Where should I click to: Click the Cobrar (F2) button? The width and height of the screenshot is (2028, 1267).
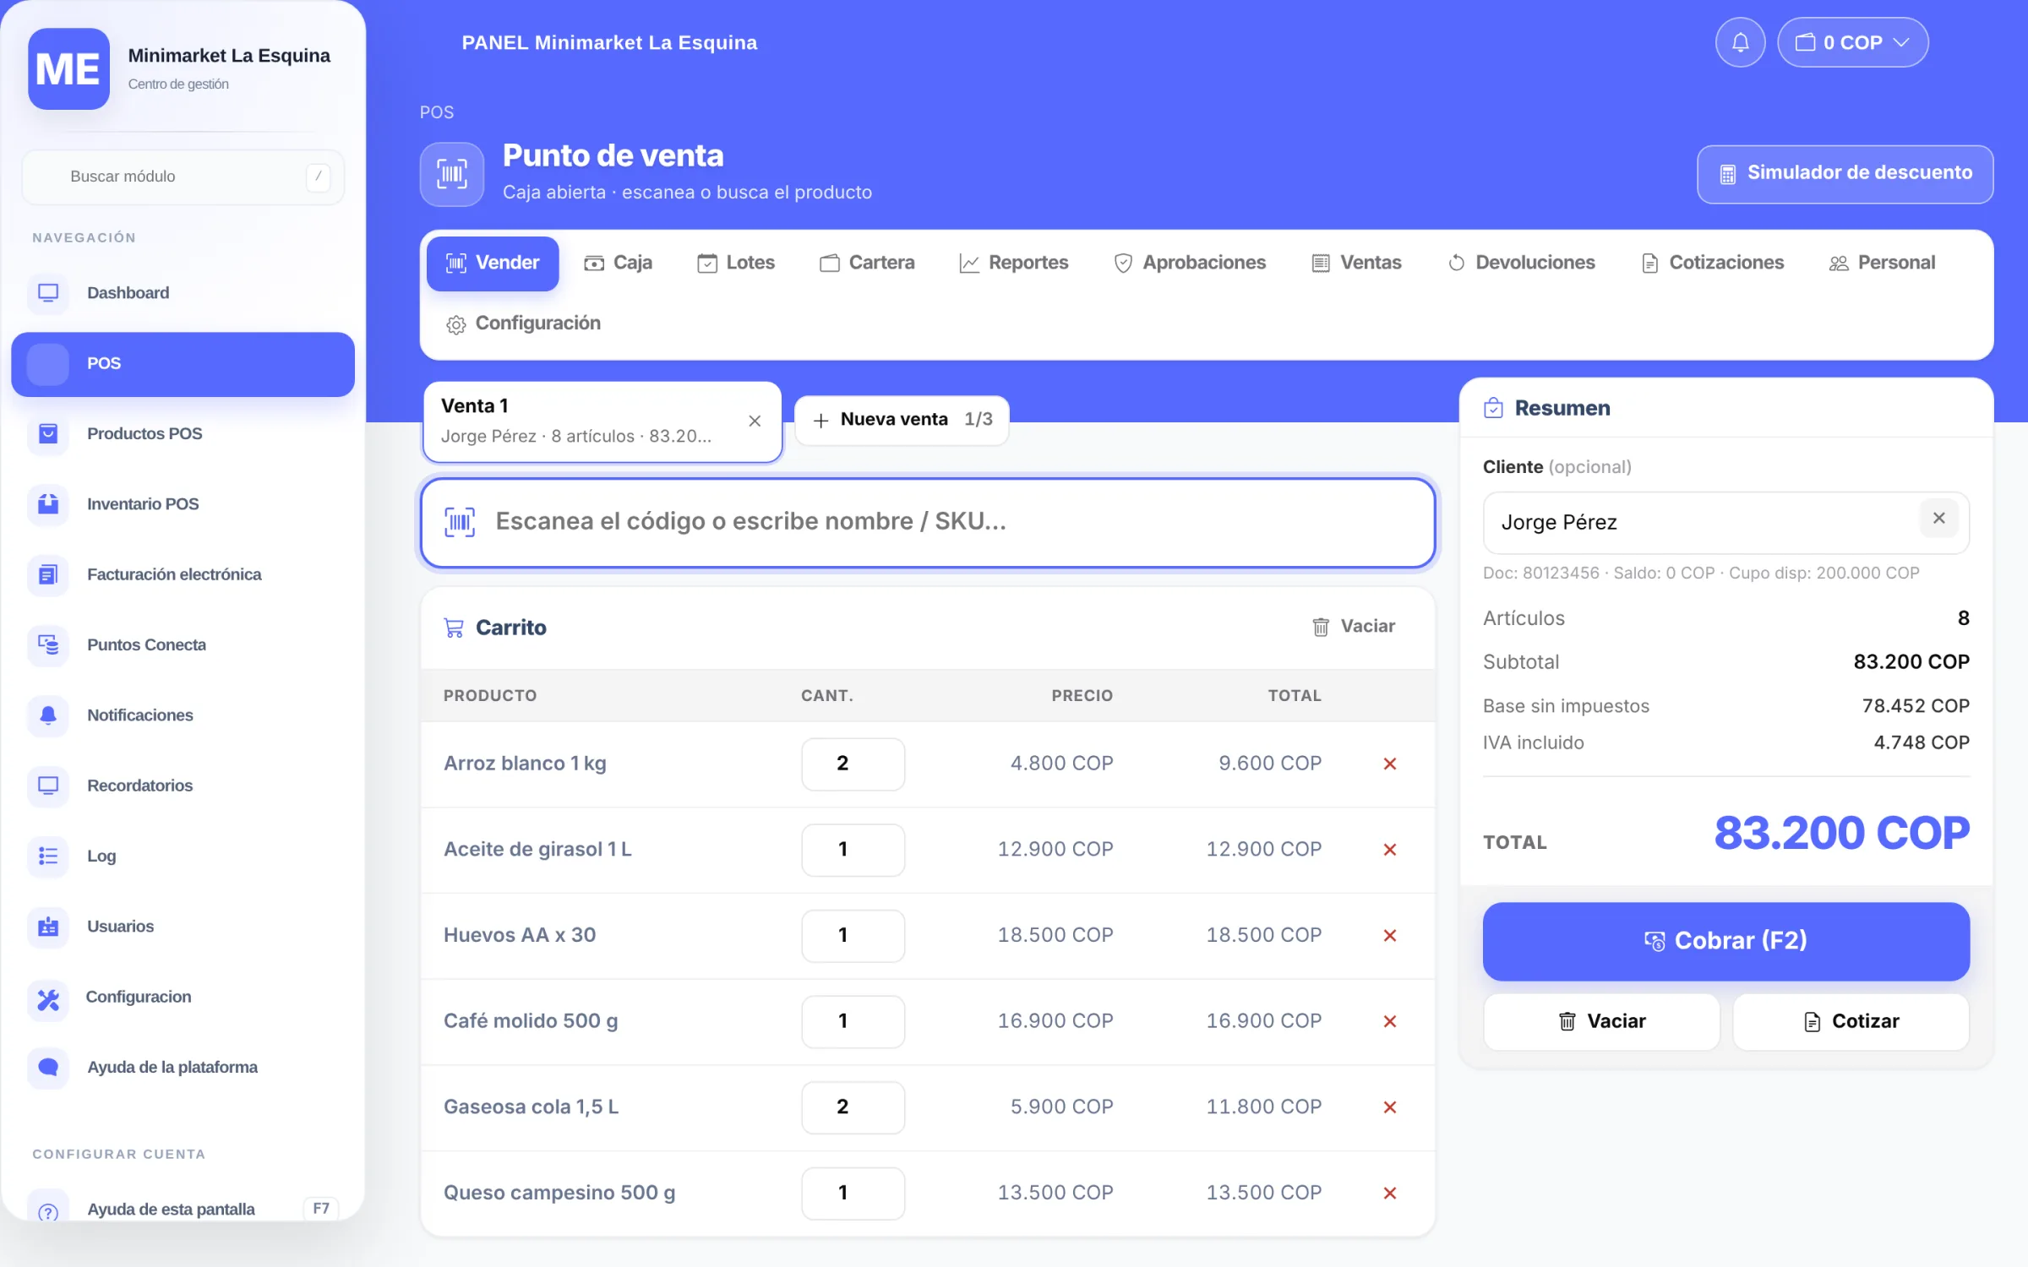(x=1725, y=941)
